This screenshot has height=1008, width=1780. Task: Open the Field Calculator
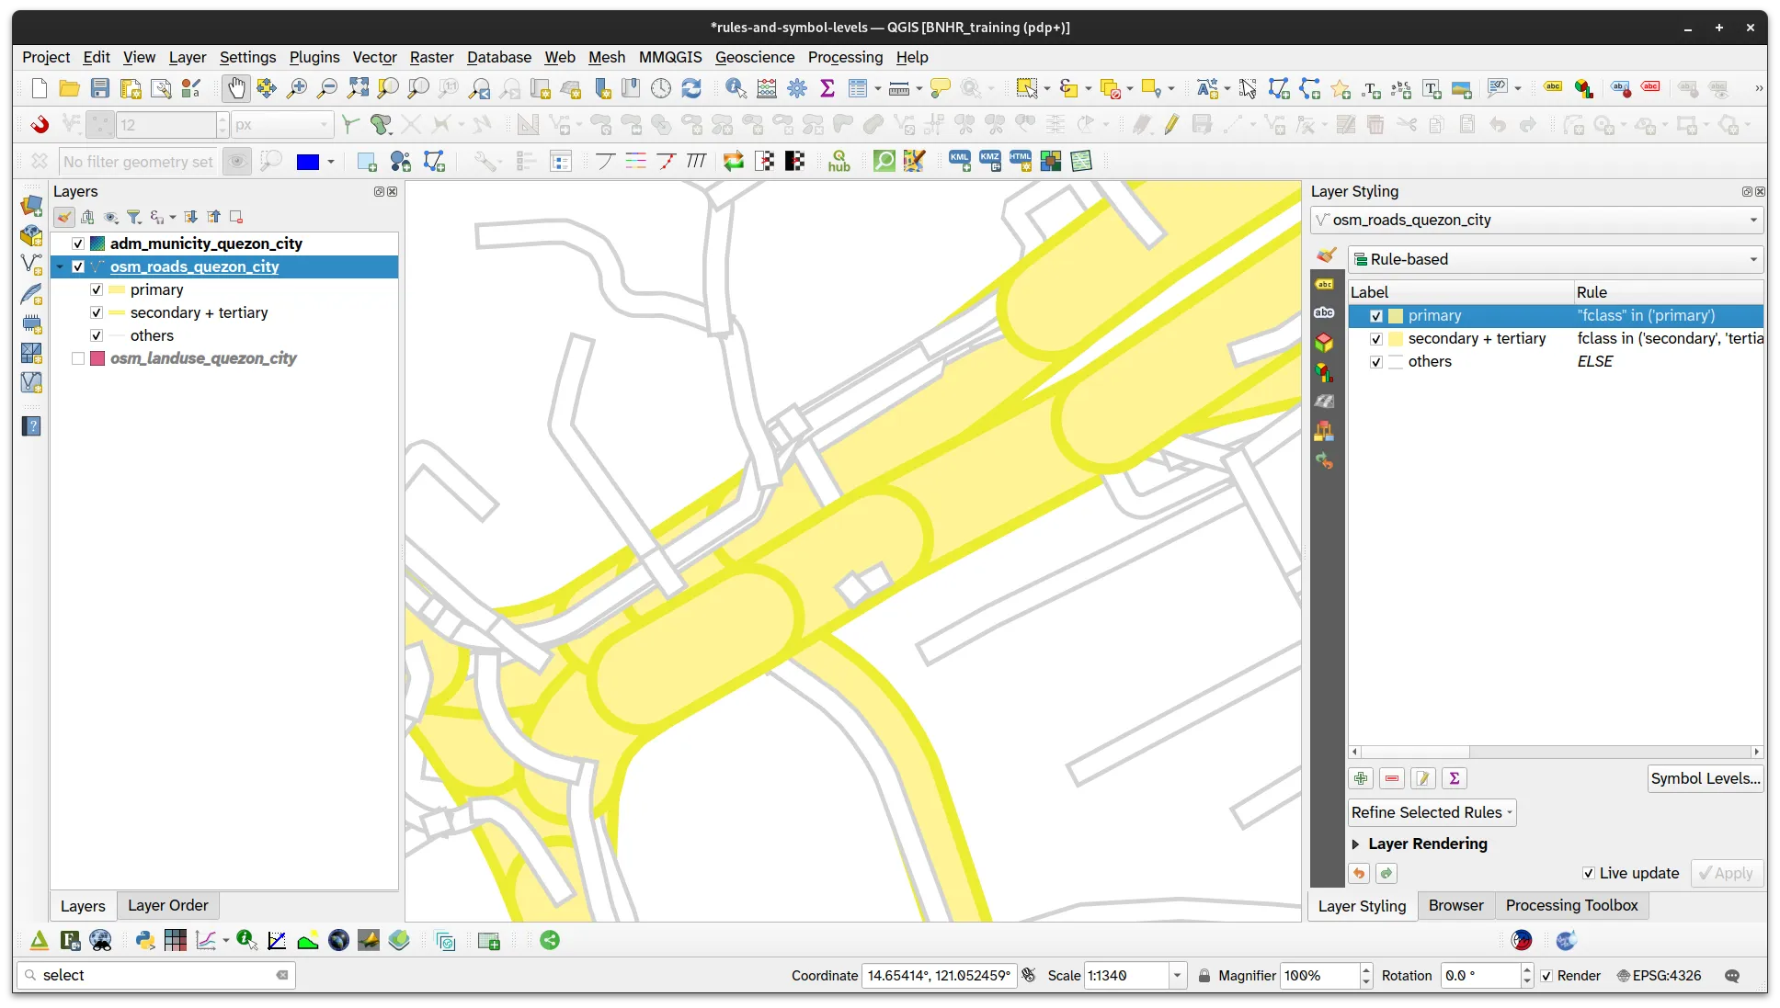click(x=767, y=88)
